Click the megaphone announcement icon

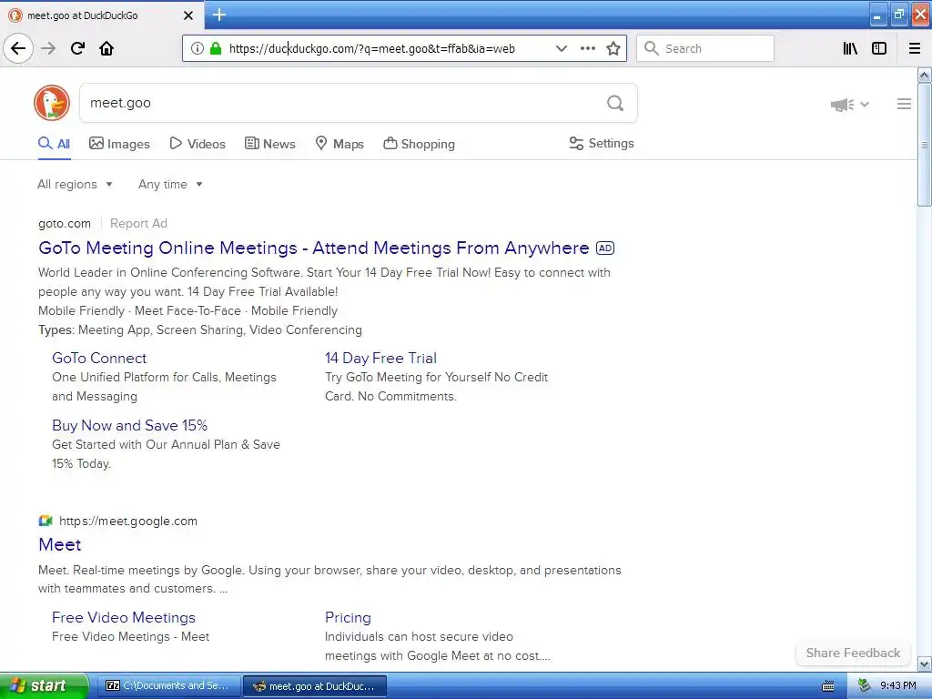click(842, 105)
